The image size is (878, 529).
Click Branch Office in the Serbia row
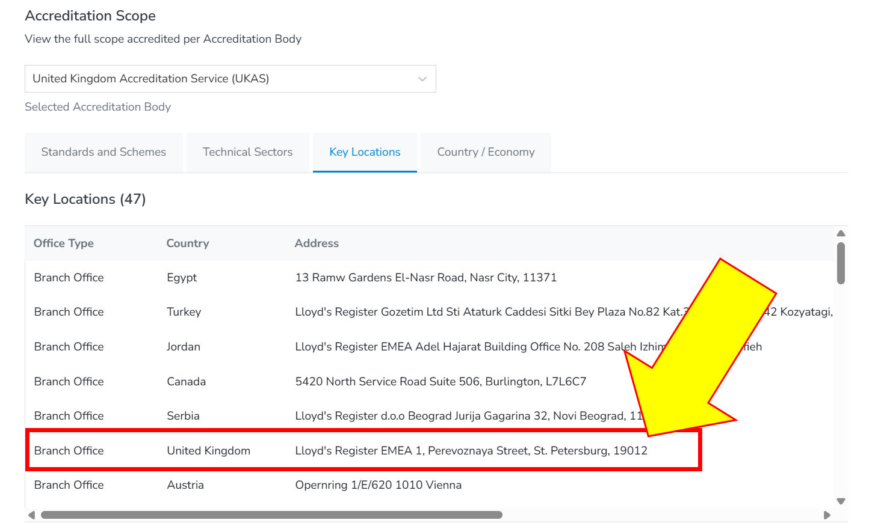click(x=69, y=416)
